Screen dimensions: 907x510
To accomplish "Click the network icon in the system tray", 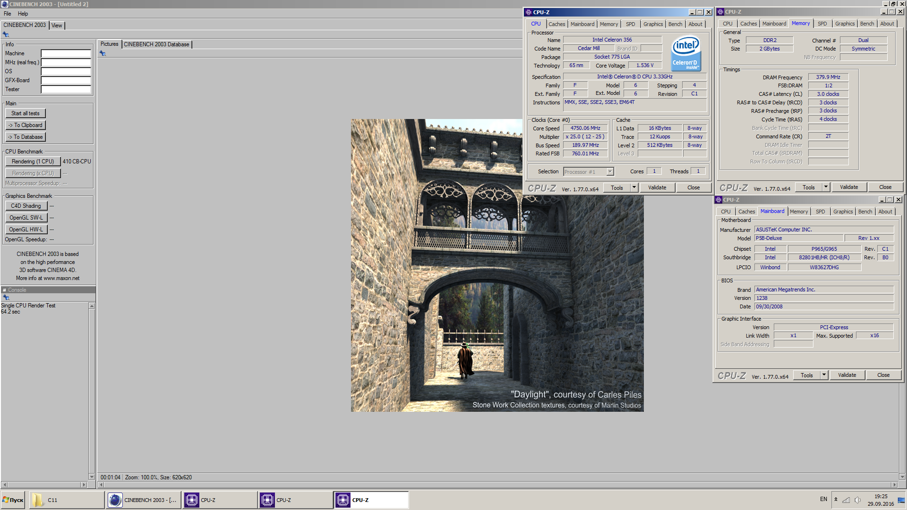I will [846, 500].
